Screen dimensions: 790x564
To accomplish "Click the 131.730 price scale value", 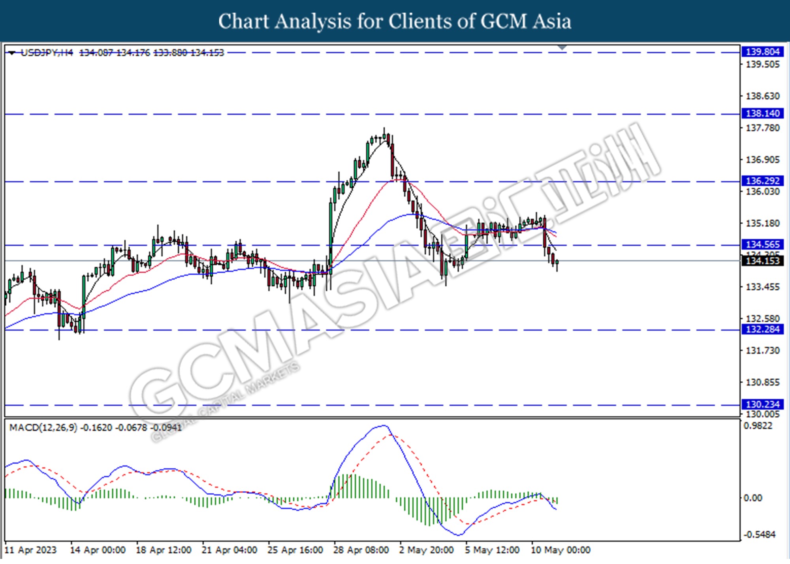I will point(762,351).
